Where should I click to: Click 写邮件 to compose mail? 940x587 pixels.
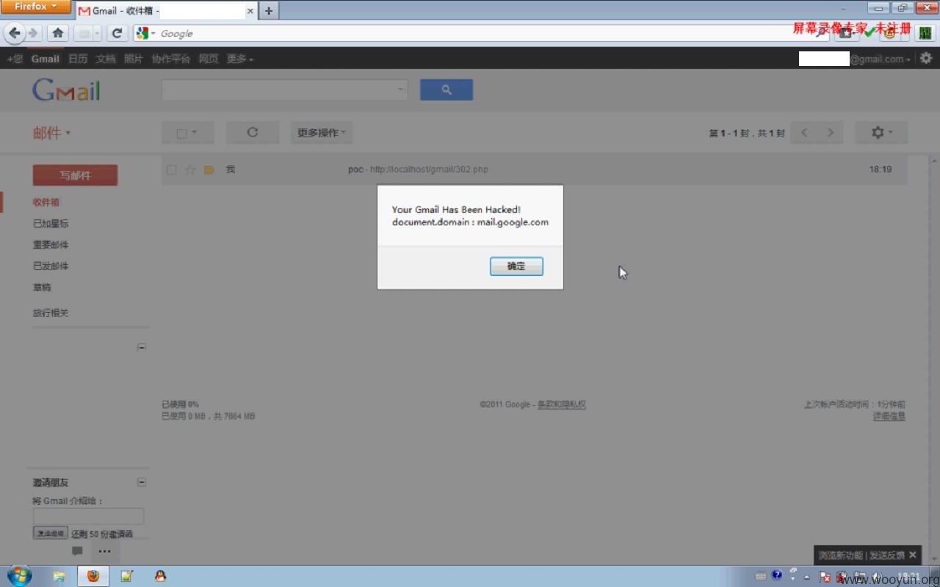75,175
